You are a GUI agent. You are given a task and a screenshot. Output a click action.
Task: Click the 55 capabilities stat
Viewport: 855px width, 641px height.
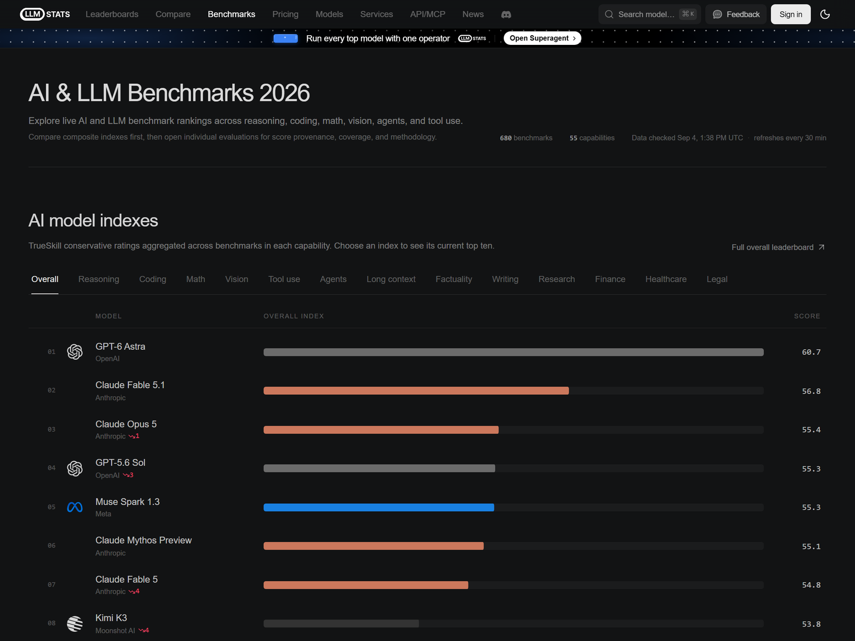pos(592,138)
